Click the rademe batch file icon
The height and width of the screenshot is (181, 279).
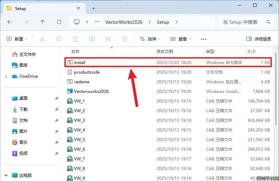pos(70,82)
